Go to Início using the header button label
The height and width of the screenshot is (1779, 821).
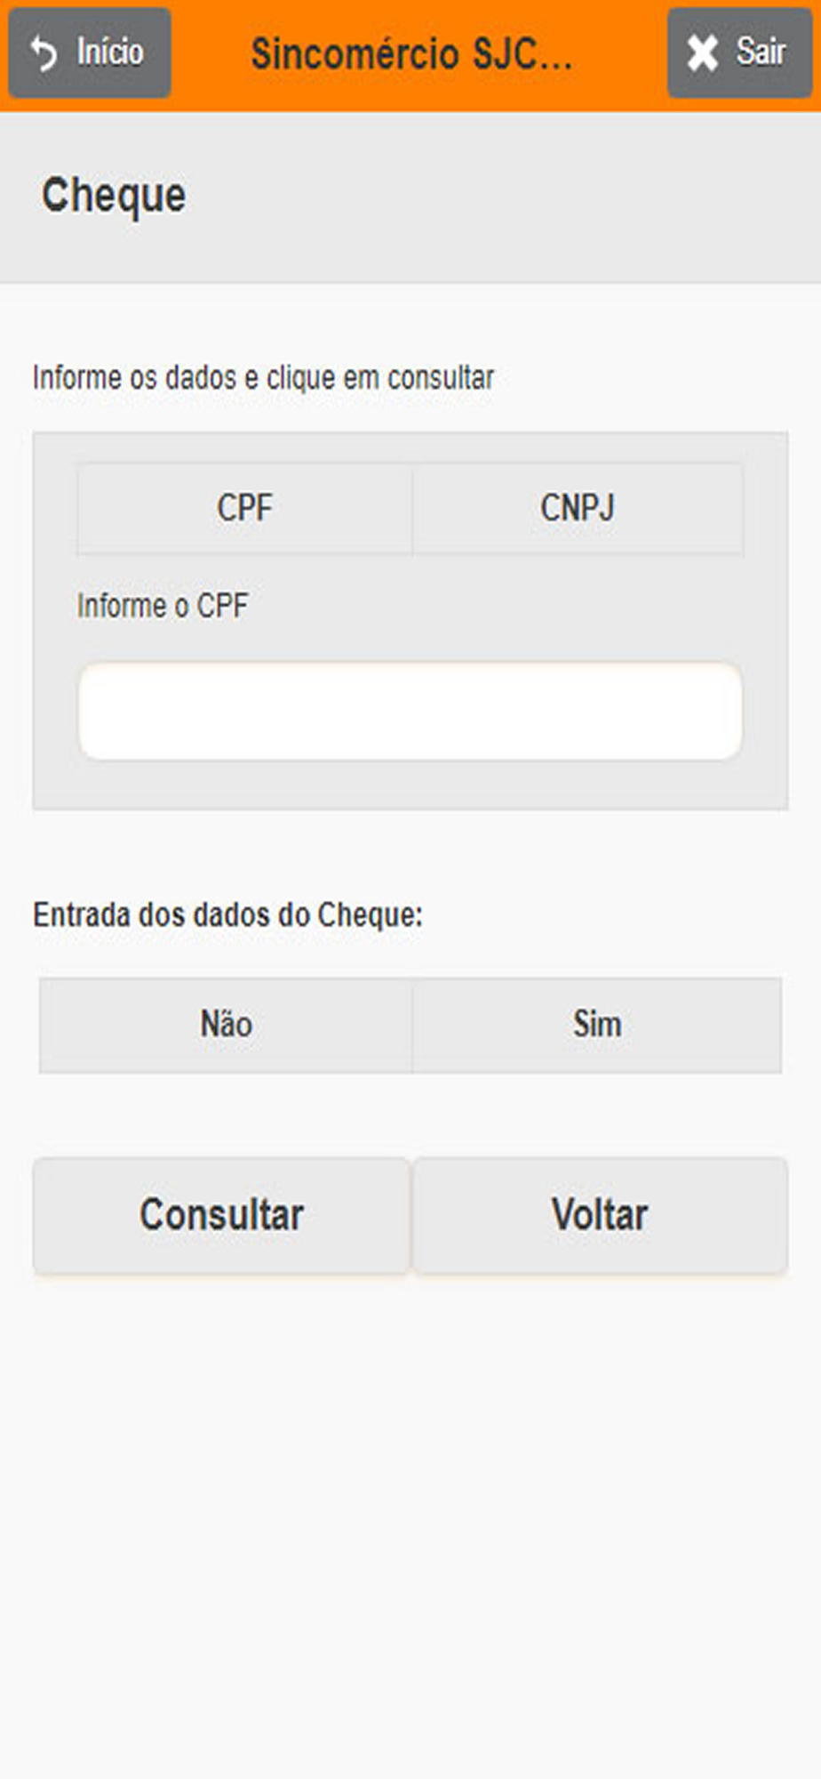click(110, 52)
